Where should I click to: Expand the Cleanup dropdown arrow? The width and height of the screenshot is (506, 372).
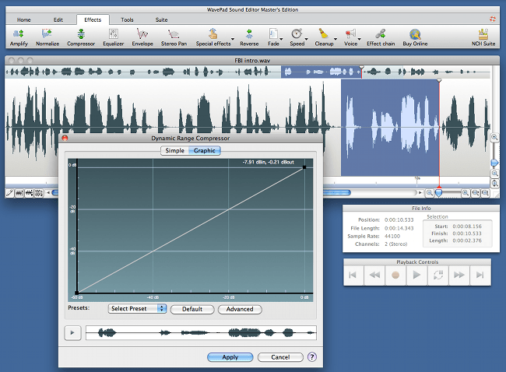point(336,39)
